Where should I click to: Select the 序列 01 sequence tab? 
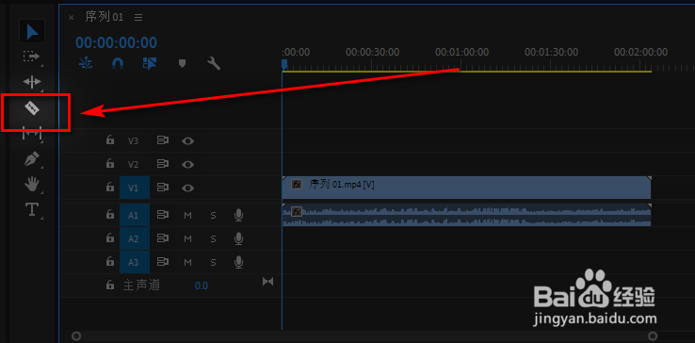pos(105,17)
